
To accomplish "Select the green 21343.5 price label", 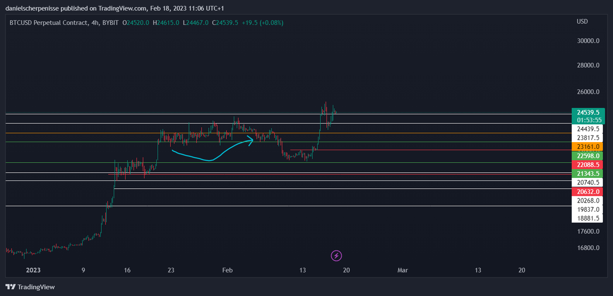I will (588, 174).
